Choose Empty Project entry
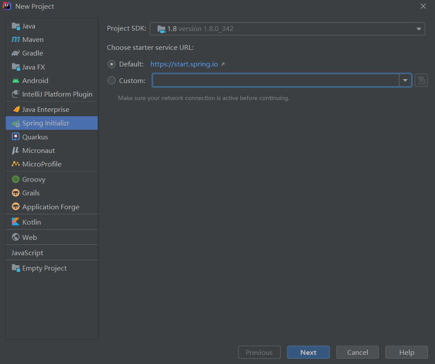This screenshot has width=435, height=364. (x=51, y=268)
